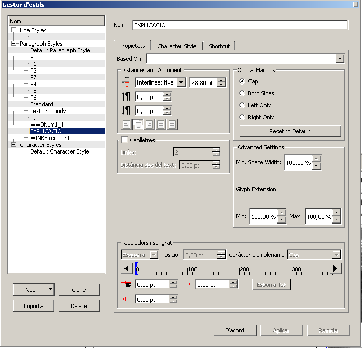Select Cap optical margins option
The height and width of the screenshot is (348, 362).
(x=242, y=81)
